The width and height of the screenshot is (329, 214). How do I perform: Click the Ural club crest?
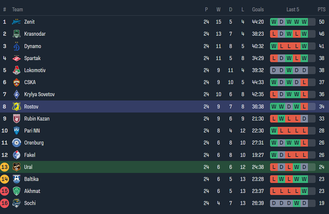point(16,167)
